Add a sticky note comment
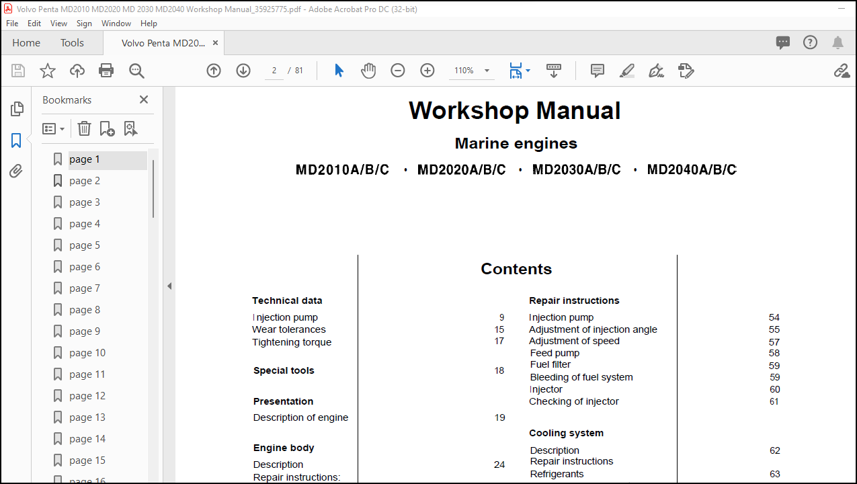Viewport: 857px width, 484px height. (x=598, y=71)
